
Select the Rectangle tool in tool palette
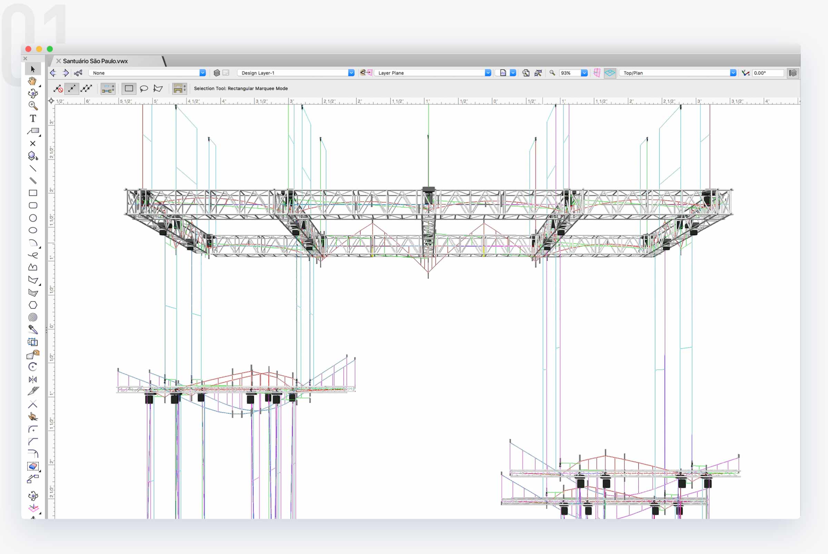(33, 192)
